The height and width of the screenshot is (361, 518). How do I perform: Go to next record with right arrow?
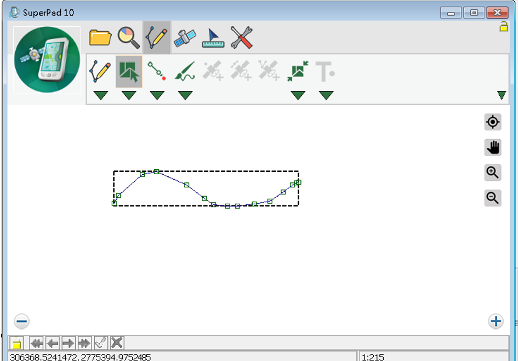69,343
